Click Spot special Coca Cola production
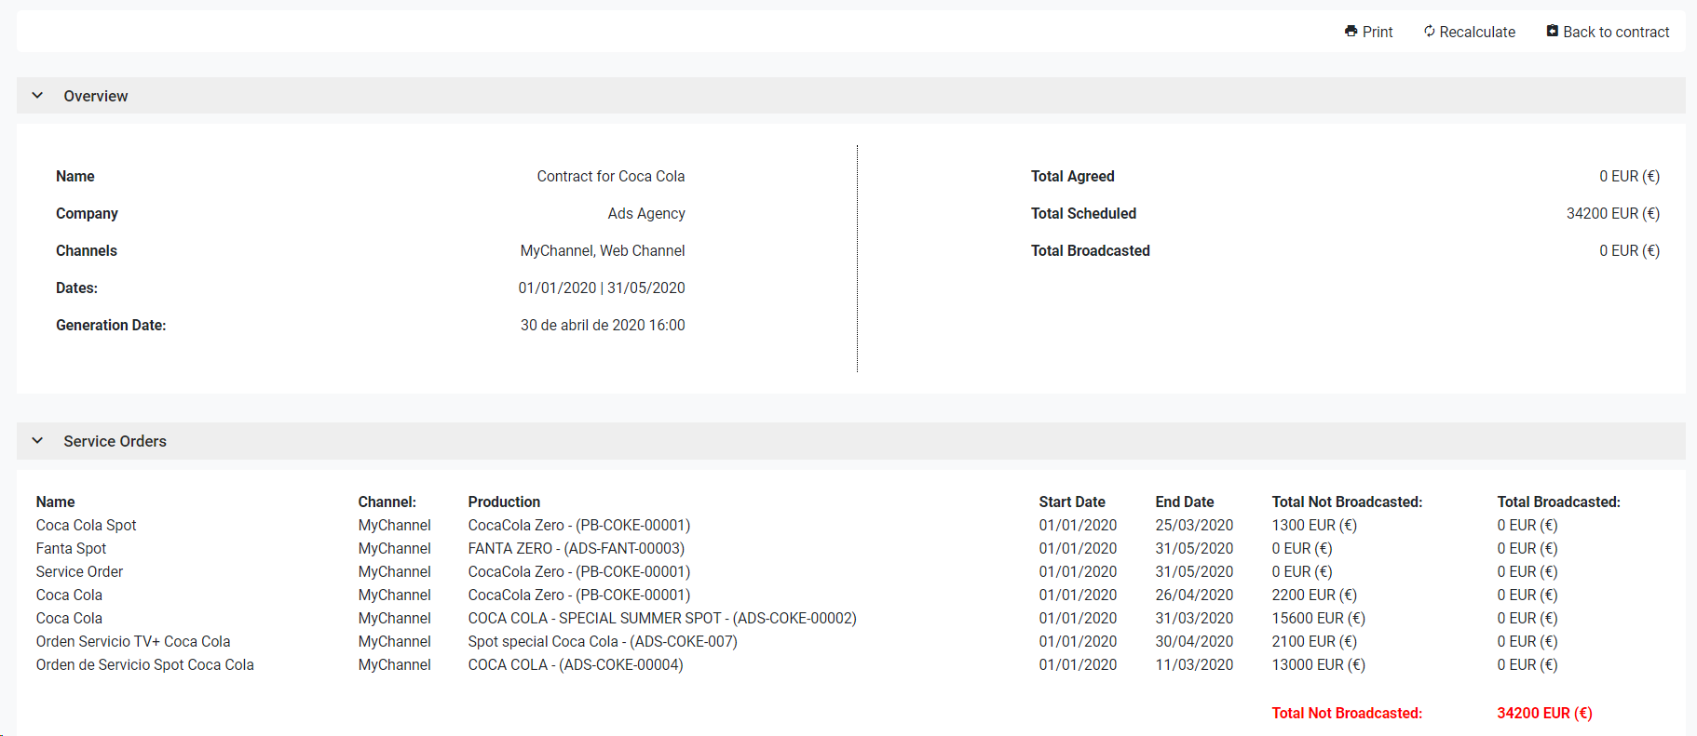The height and width of the screenshot is (736, 1697). click(602, 641)
